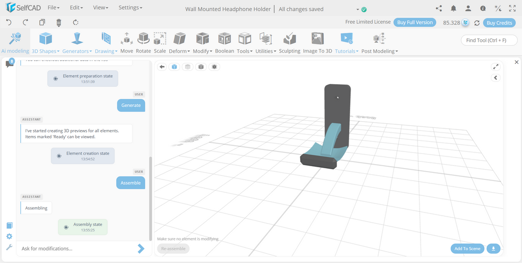
Task: Redo the last action
Action: click(x=25, y=22)
